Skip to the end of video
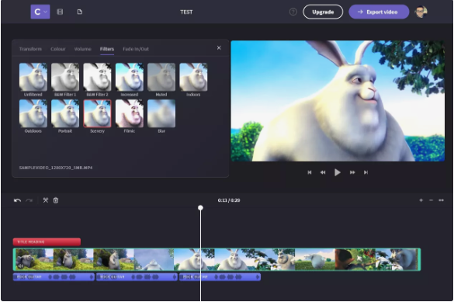Screen dimensions: 454x302 [366, 172]
